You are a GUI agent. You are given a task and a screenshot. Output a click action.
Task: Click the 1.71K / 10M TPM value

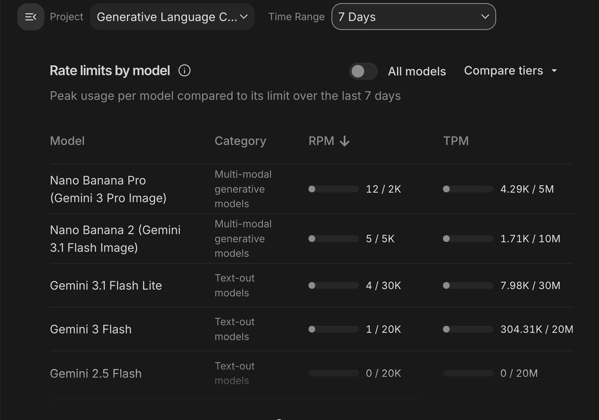point(530,239)
